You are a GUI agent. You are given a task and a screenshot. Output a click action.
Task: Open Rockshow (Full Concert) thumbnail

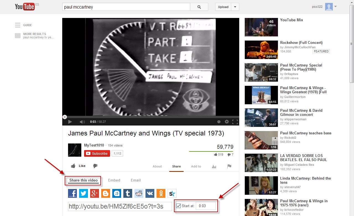pos(261,50)
